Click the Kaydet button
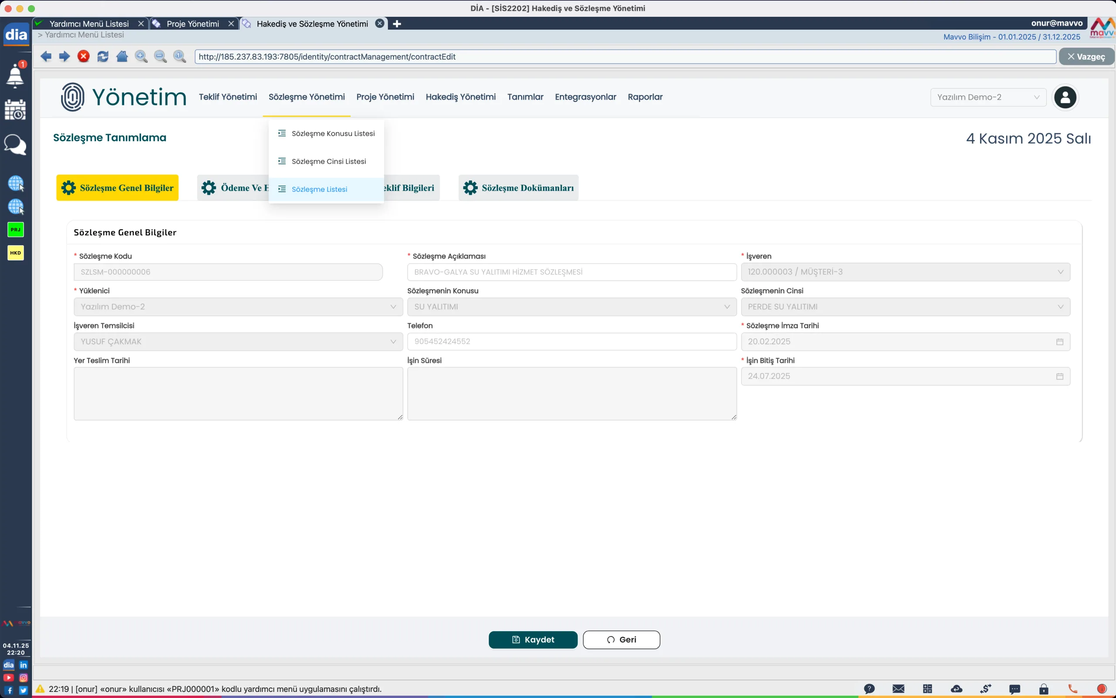1116x698 pixels. 533,639
